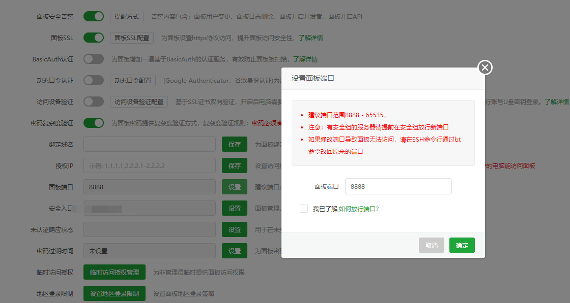Check the 我已了解 checkbox
This screenshot has width=570, height=303.
point(303,209)
